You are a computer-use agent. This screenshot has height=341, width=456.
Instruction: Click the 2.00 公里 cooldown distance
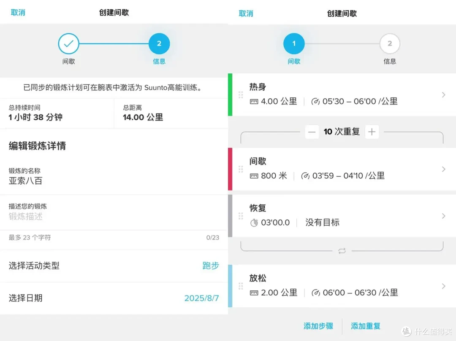coord(279,293)
